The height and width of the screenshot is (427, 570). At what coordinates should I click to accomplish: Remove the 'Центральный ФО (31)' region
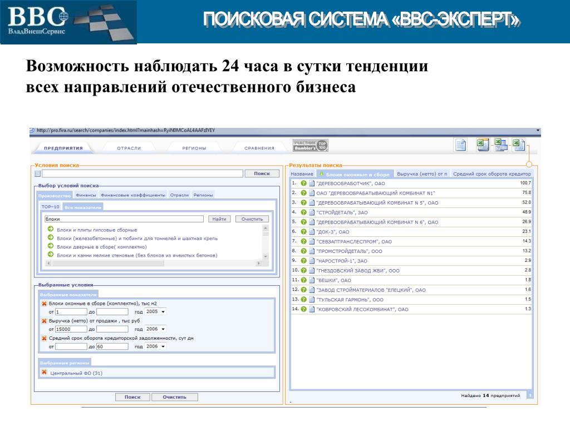44,372
